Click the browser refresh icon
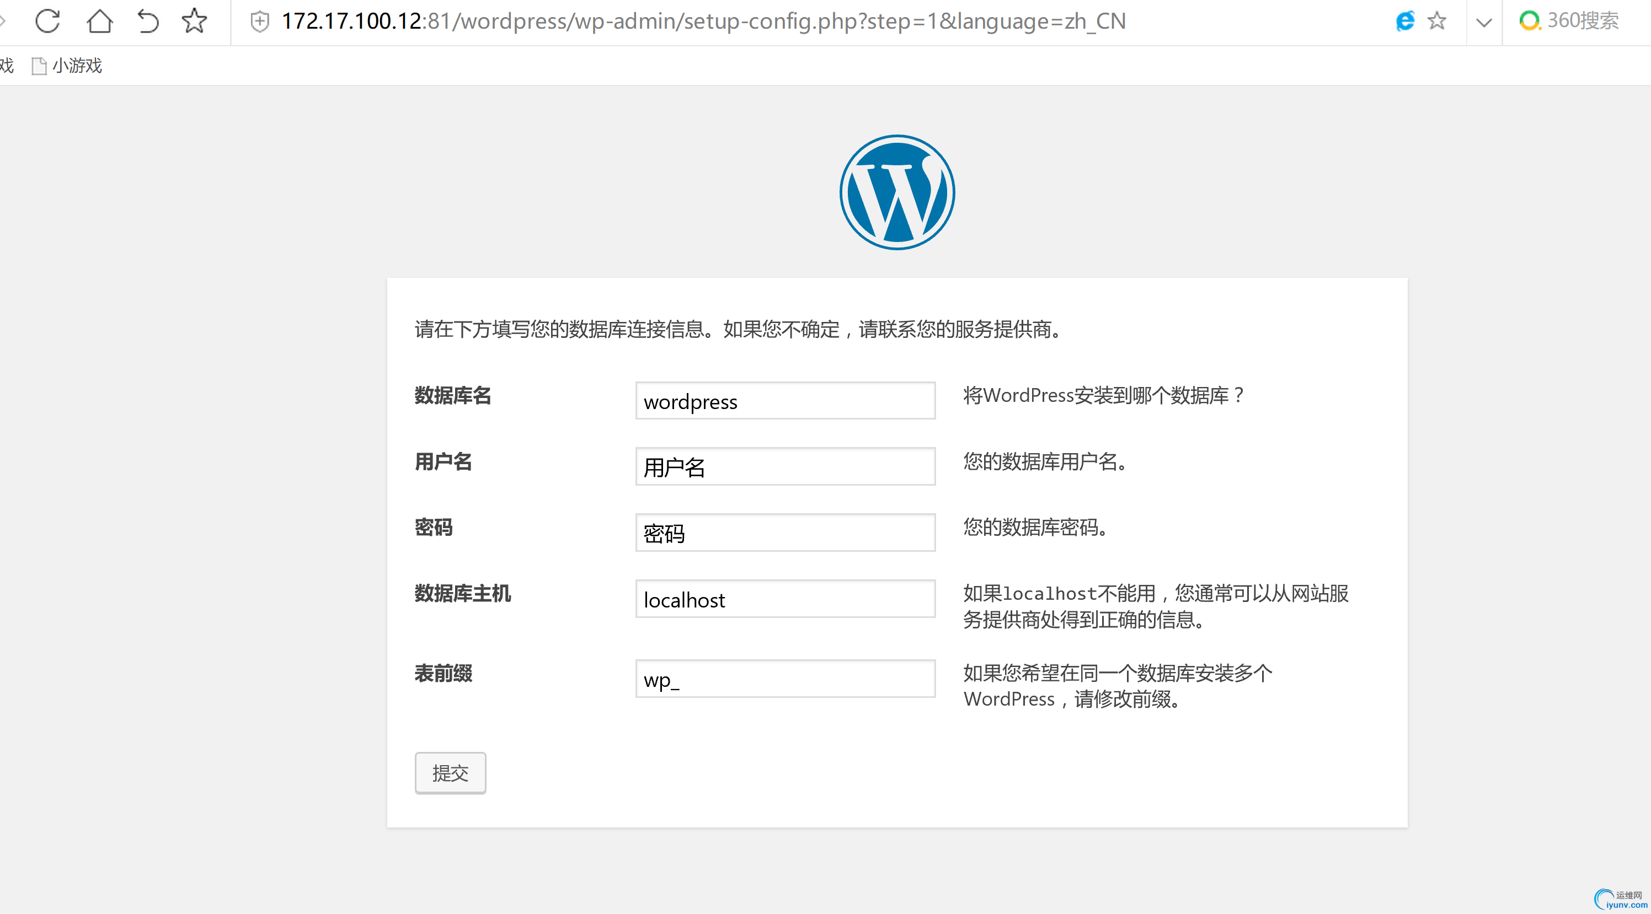The width and height of the screenshot is (1651, 914). pos(47,21)
